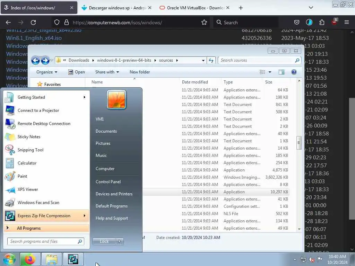This screenshot has width=355, height=266.
Task: Open view options dropdown arrow
Action: 270,72
